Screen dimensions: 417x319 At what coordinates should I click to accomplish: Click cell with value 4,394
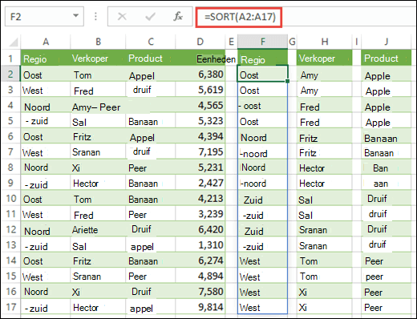200,136
